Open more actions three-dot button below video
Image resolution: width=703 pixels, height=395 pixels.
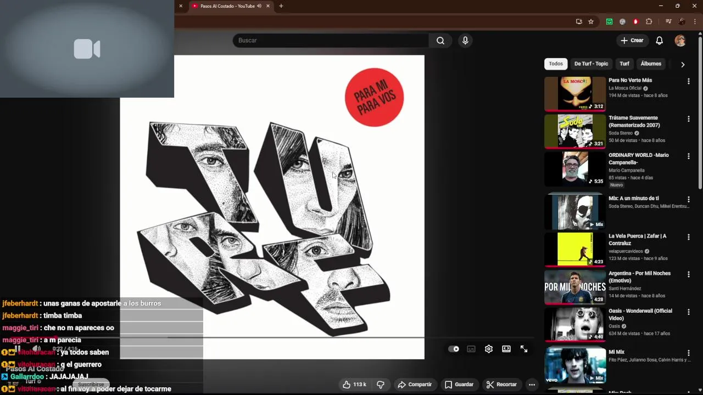(532, 385)
